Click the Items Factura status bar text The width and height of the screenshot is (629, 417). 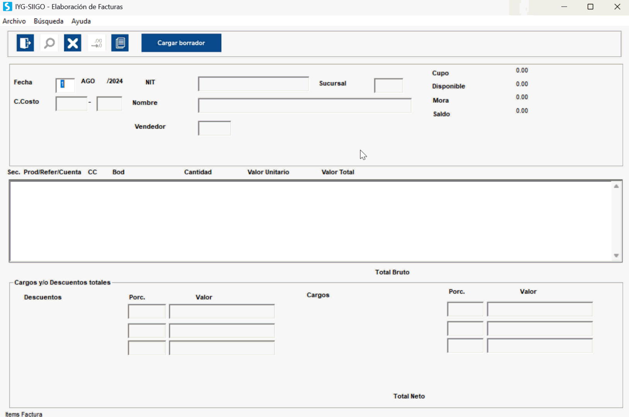point(24,414)
